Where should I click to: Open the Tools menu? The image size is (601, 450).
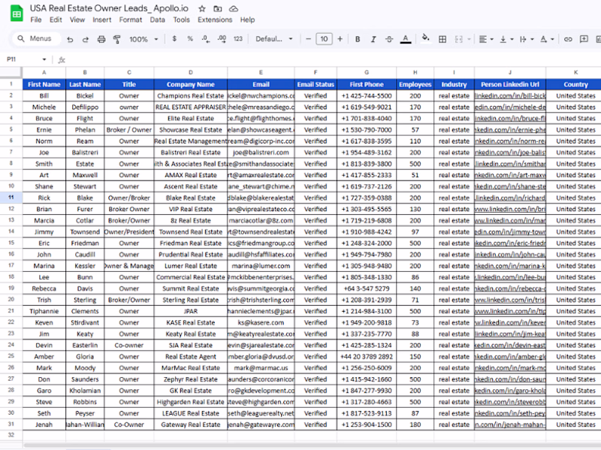pyautogui.click(x=181, y=20)
